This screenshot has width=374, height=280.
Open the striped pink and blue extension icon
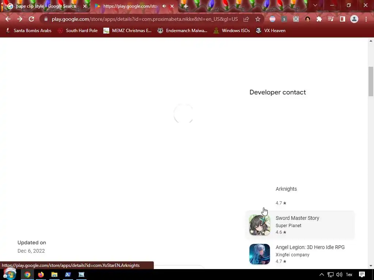click(x=272, y=19)
